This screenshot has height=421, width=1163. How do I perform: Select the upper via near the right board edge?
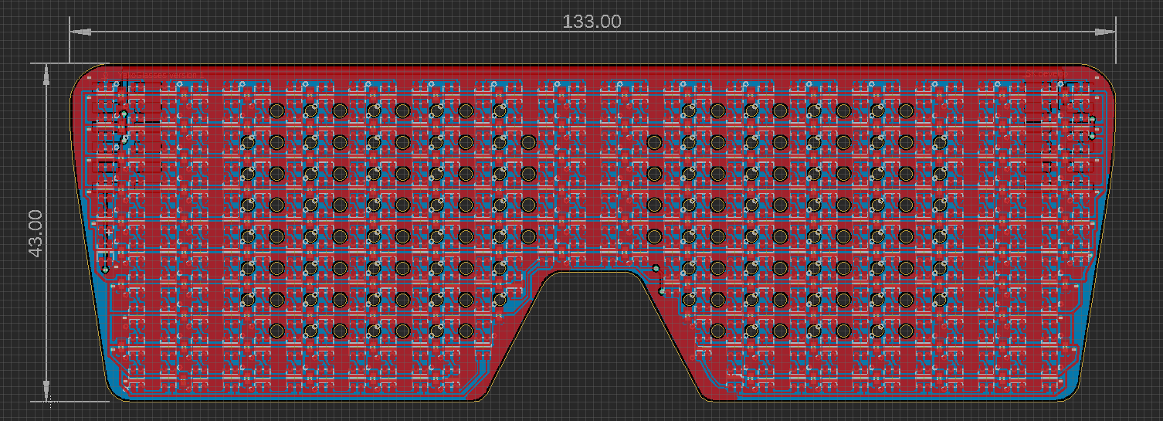[x=1092, y=119]
